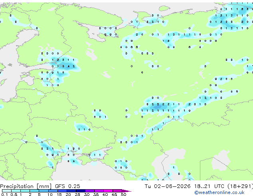Click the 'GFS 0.25' model label
Image resolution: width=253 pixels, height=196 pixels.
click(x=67, y=186)
